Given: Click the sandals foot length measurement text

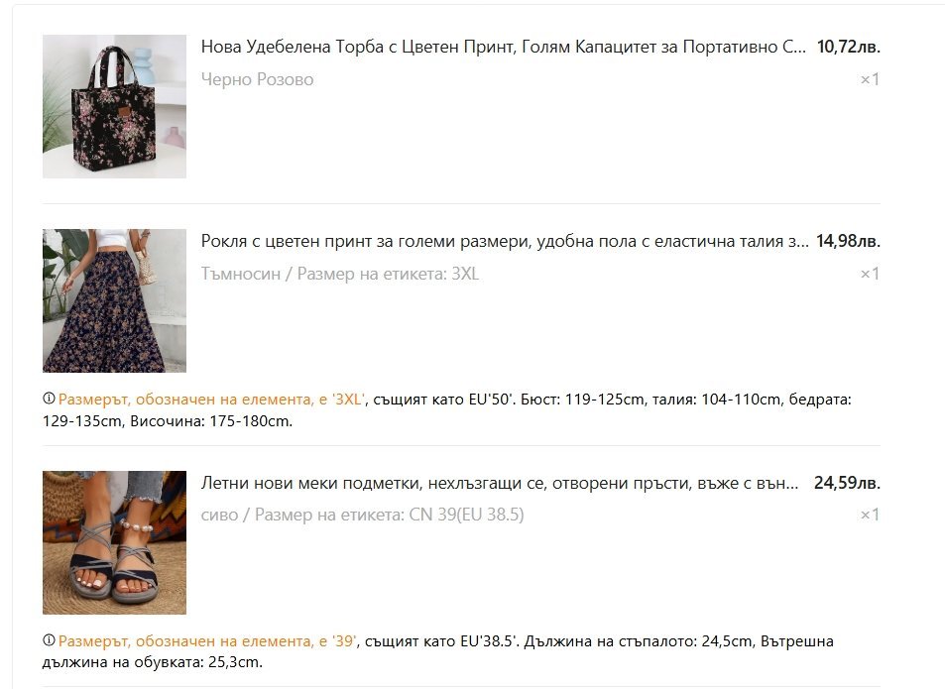Looking at the screenshot, I should (x=639, y=641).
